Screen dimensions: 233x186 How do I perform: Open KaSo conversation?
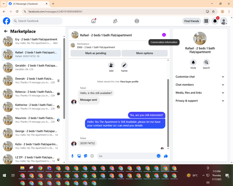click(x=31, y=146)
